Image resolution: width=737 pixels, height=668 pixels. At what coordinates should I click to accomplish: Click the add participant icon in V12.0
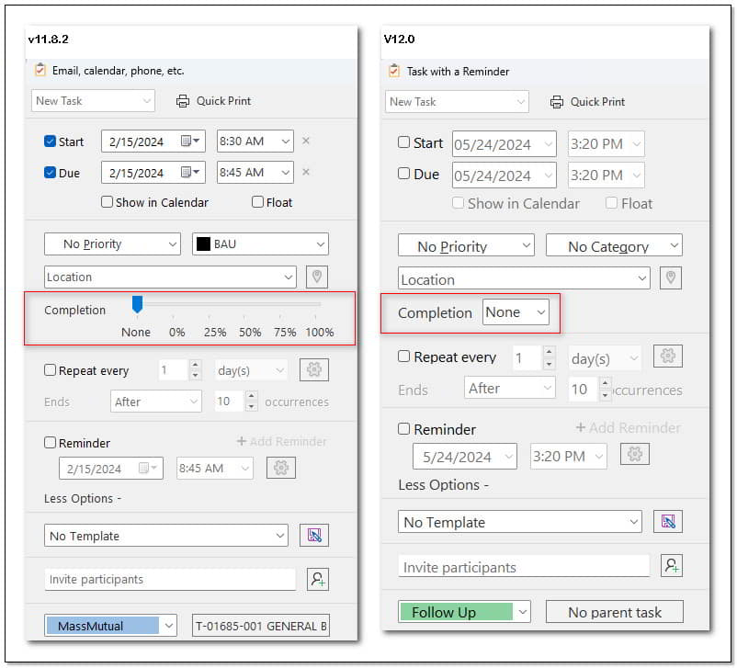point(672,566)
